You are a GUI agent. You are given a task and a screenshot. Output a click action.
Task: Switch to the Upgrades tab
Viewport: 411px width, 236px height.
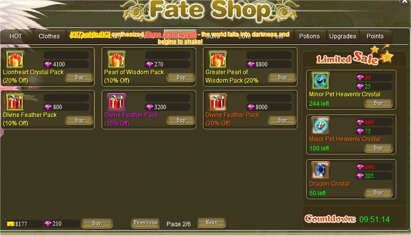343,36
